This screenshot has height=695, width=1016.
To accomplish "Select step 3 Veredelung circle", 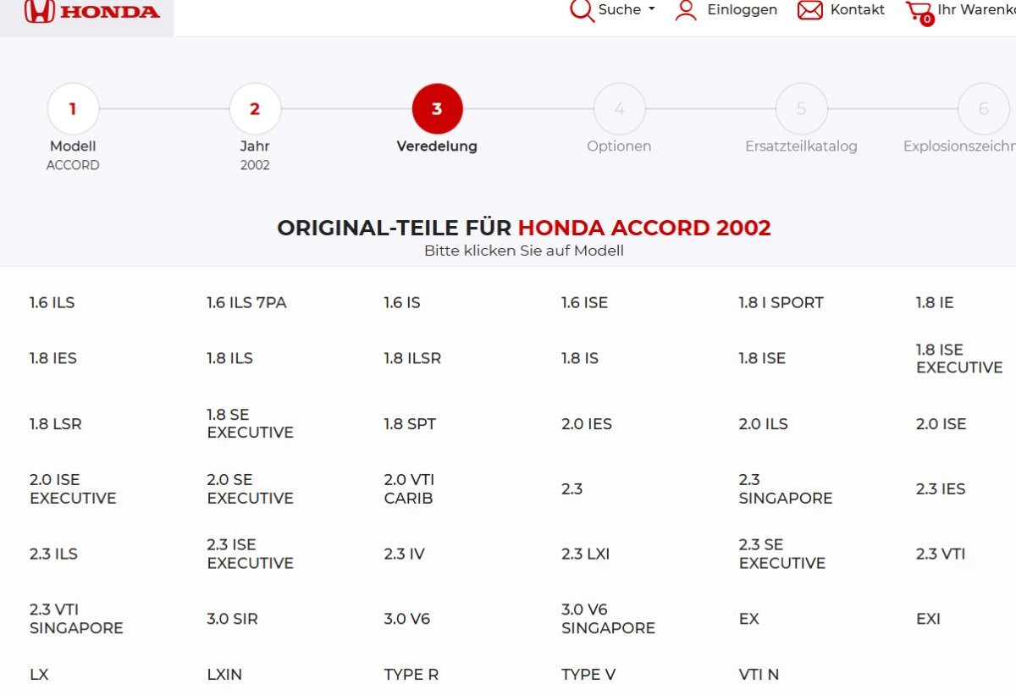I will [437, 108].
